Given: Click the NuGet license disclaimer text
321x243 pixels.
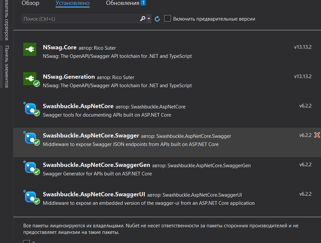Looking at the screenshot, I should [x=161, y=229].
